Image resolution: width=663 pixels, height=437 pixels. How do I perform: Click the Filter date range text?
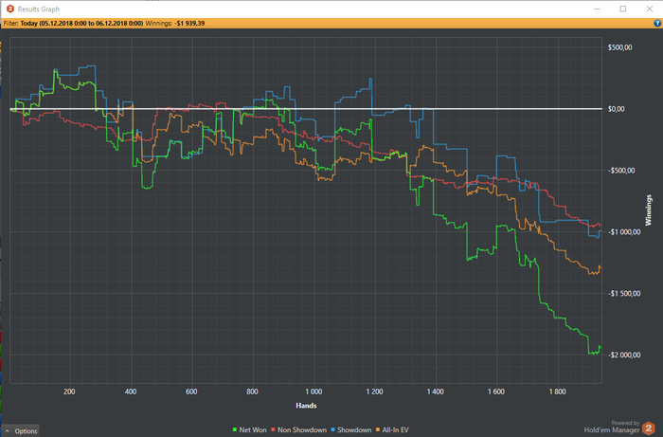[x=81, y=24]
